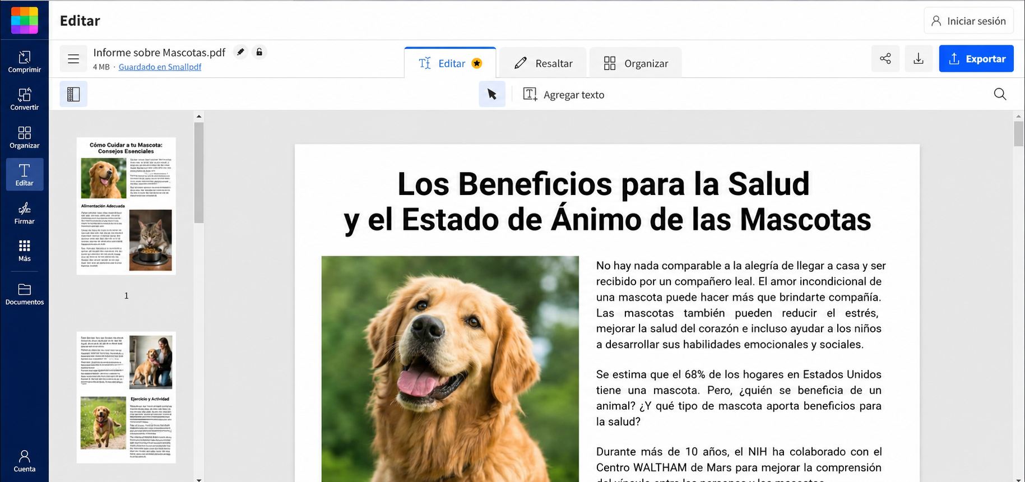Open the Firmar tool in sidebar
The height and width of the screenshot is (482, 1025).
25,213
